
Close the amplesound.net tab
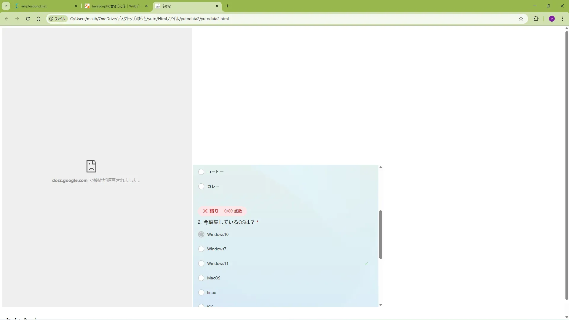point(76,6)
